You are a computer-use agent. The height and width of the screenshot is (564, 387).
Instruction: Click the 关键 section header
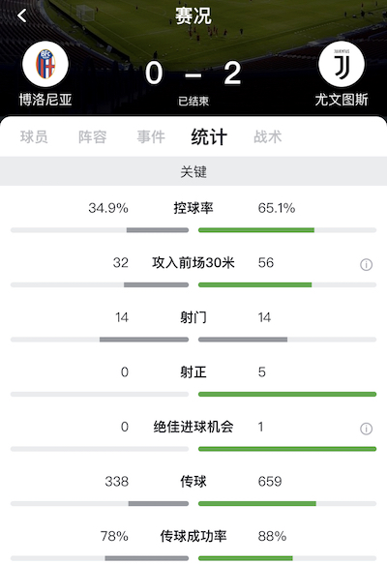[x=193, y=171]
